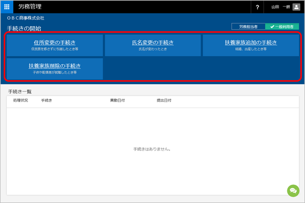
Task: Click the 手続きの開始 heading
Action: 24,29
